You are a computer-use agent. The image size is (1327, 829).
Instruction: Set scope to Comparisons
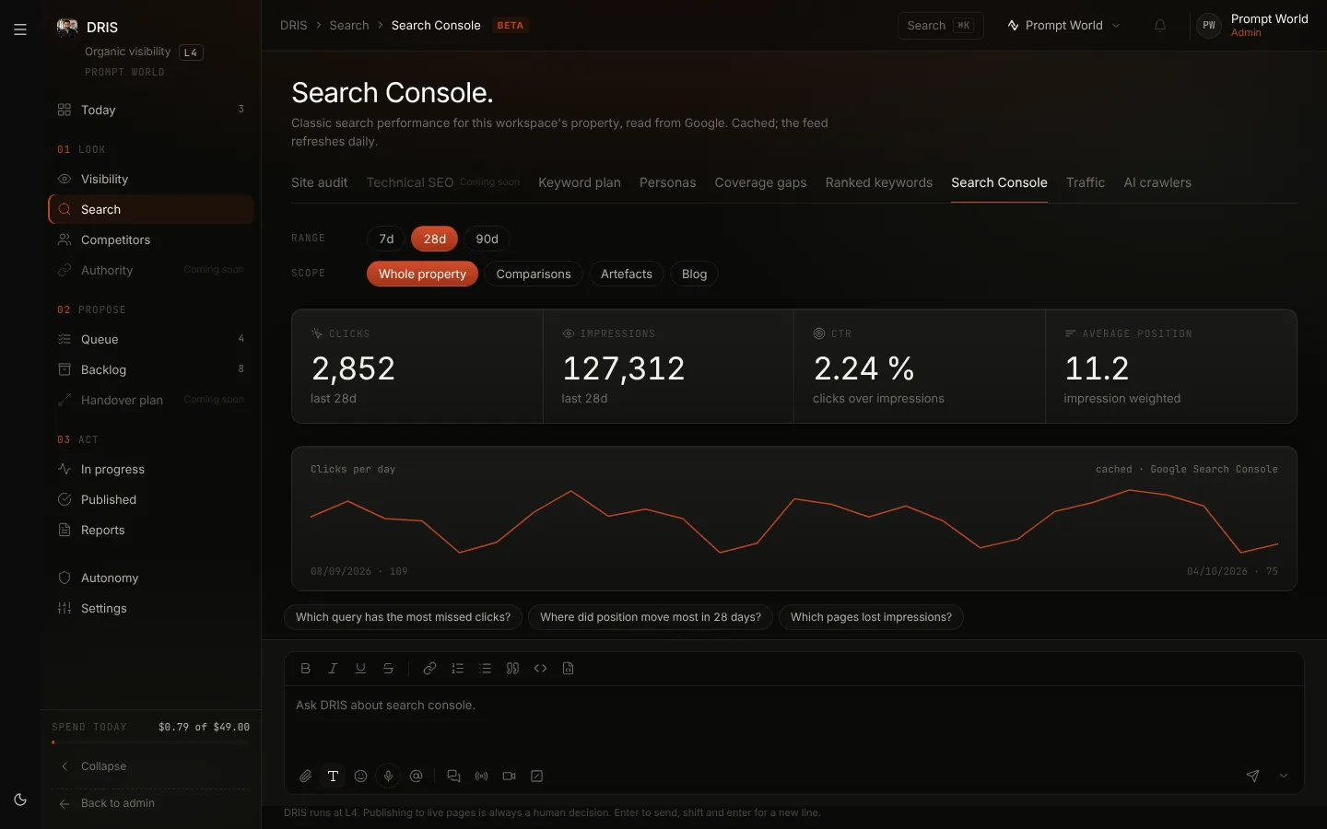point(534,274)
